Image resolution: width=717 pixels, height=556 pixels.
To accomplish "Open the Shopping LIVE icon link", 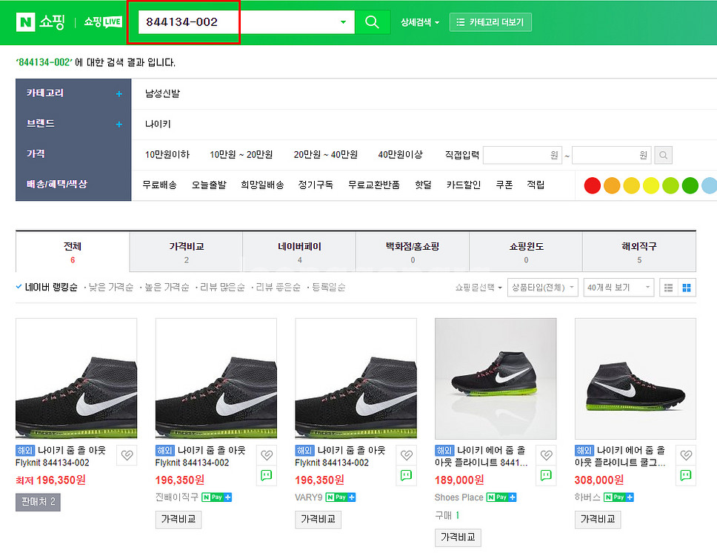I will tap(103, 22).
